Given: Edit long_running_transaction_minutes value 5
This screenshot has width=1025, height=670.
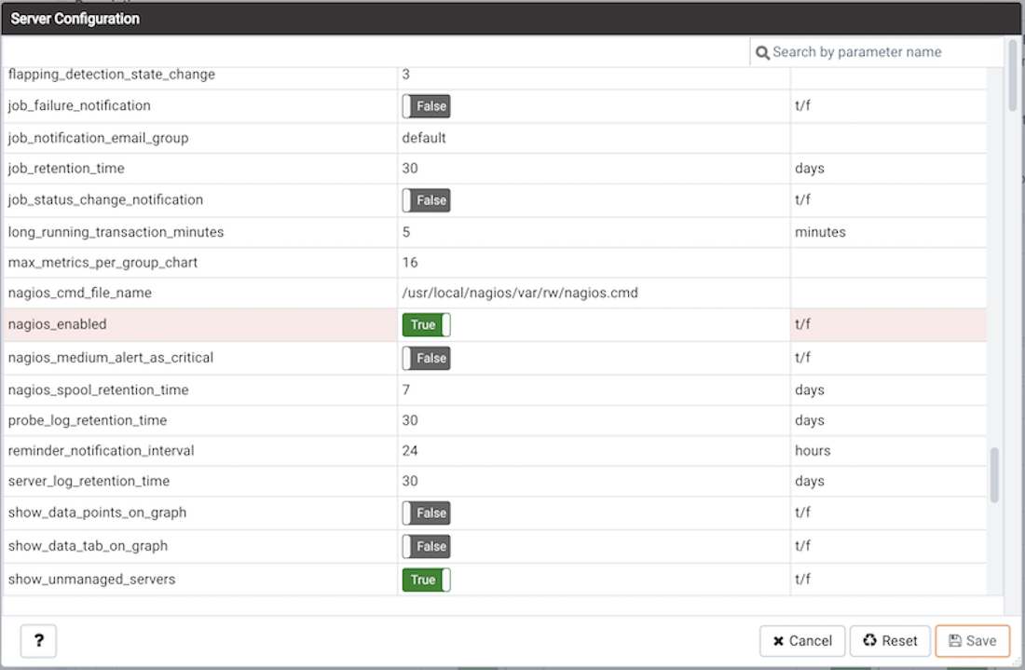Looking at the screenshot, I should coord(594,232).
